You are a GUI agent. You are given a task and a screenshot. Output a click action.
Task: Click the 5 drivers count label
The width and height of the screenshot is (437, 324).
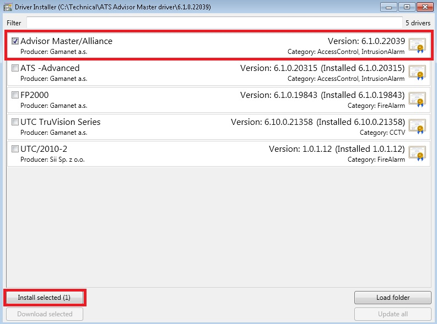pos(418,23)
